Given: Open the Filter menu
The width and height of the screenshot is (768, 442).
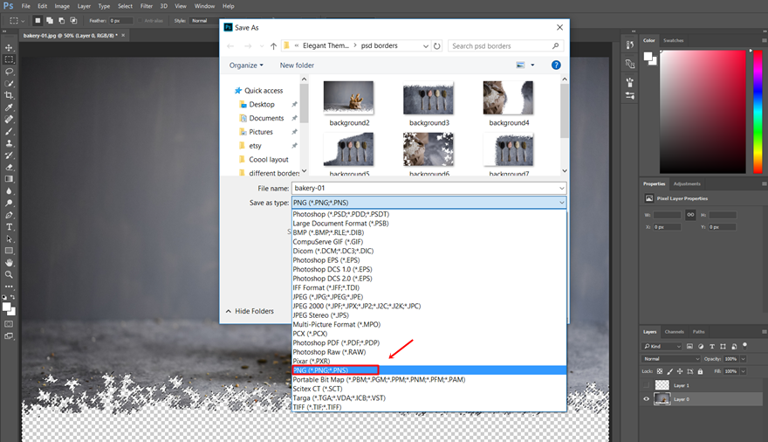Looking at the screenshot, I should (147, 6).
